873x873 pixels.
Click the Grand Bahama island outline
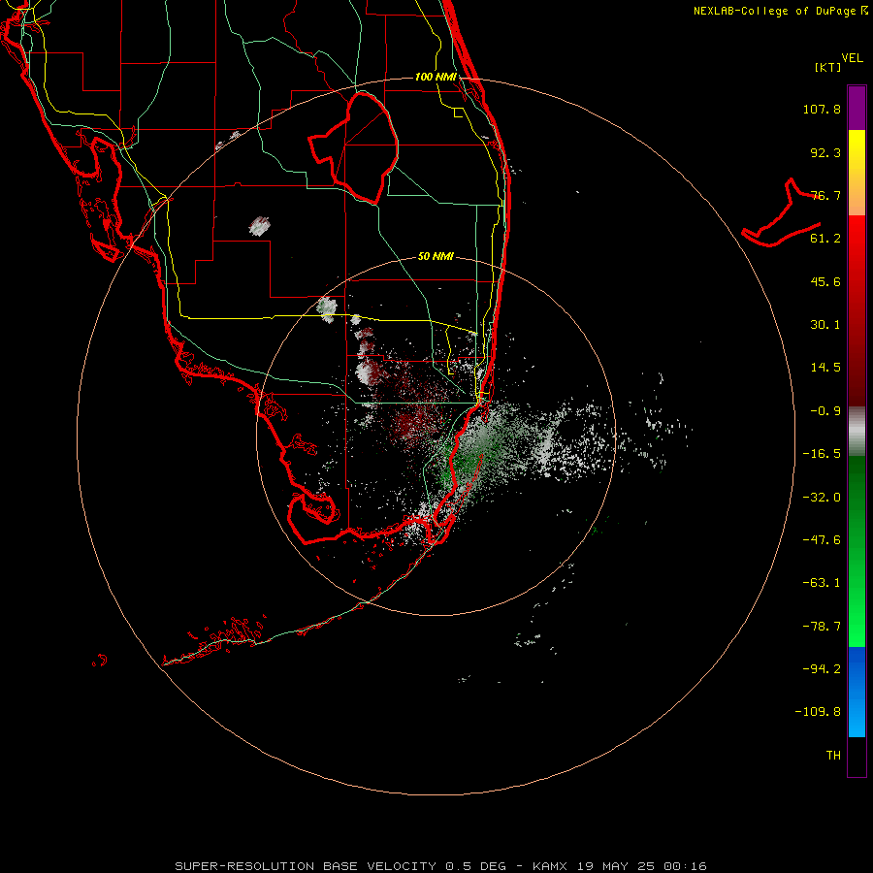pos(781,214)
